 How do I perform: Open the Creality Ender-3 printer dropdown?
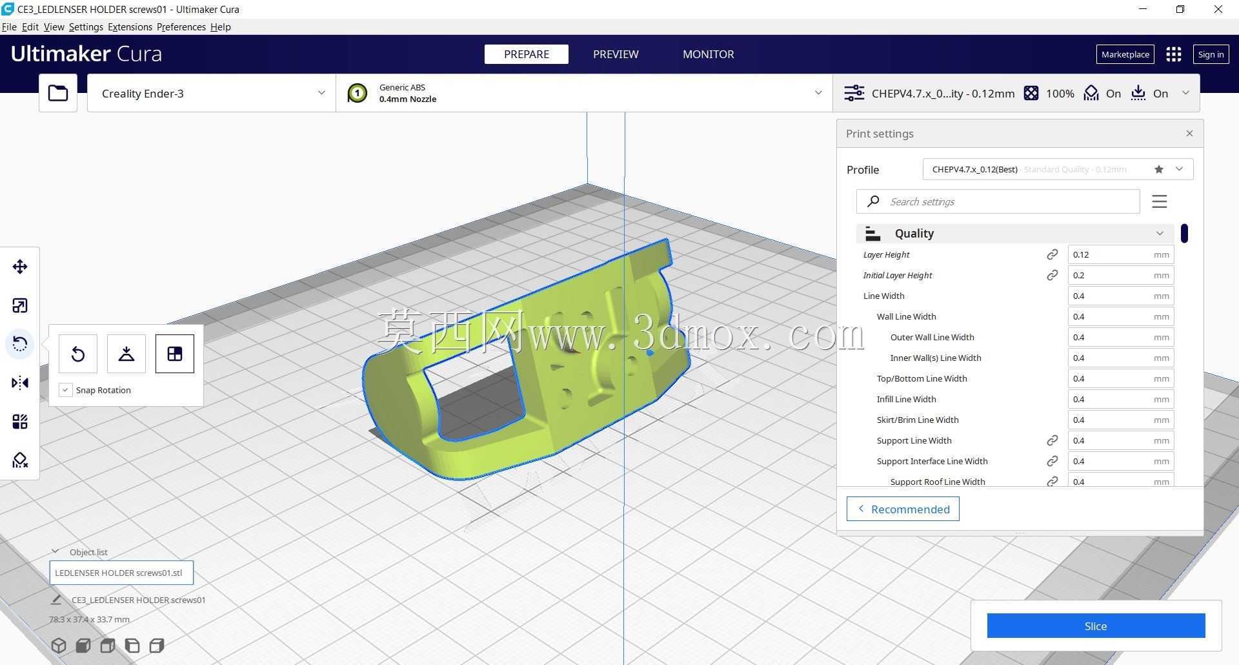(212, 93)
